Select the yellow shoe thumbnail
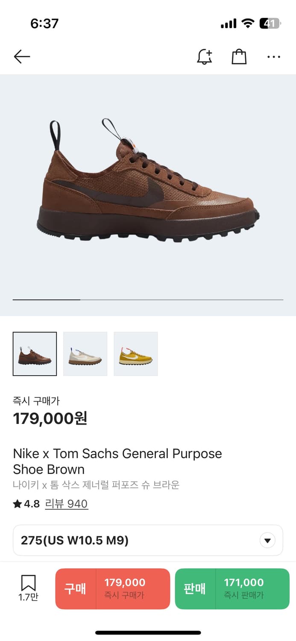This screenshot has width=296, height=641. (x=135, y=354)
